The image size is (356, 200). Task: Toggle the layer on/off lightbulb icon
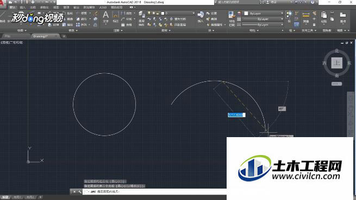149,14
